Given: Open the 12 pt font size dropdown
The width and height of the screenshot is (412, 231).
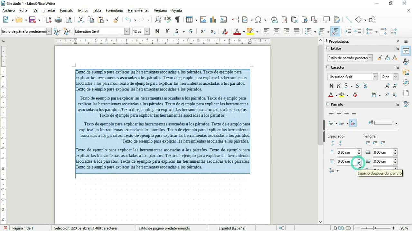Looking at the screenshot, I should [x=147, y=31].
